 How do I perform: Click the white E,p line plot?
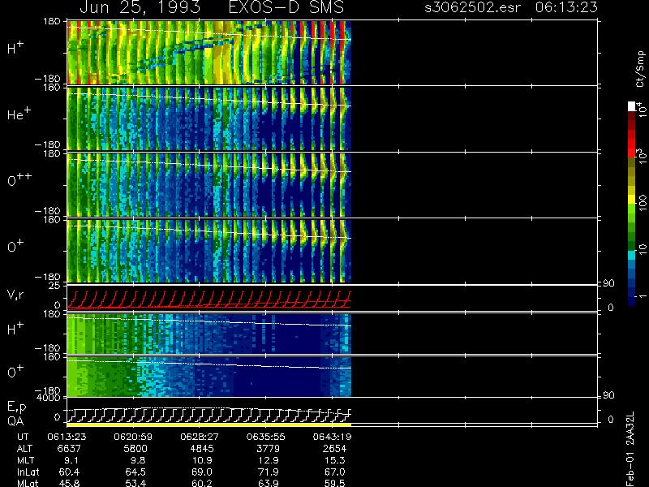click(x=209, y=415)
